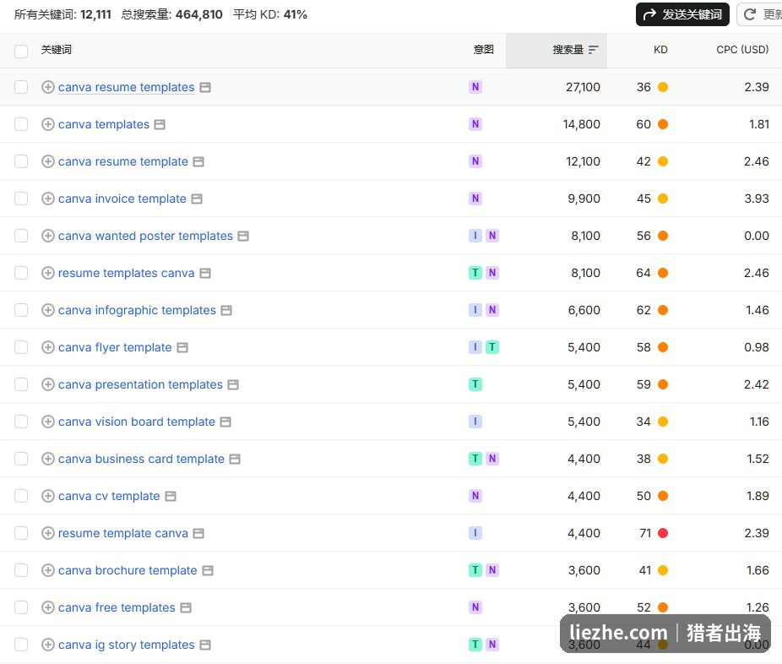Check the box for 'canva resume templates'
The image size is (782, 664).
point(21,87)
